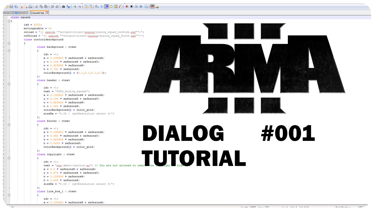Click the Save file toolbar icon
The width and height of the screenshot is (374, 210).
11,6
